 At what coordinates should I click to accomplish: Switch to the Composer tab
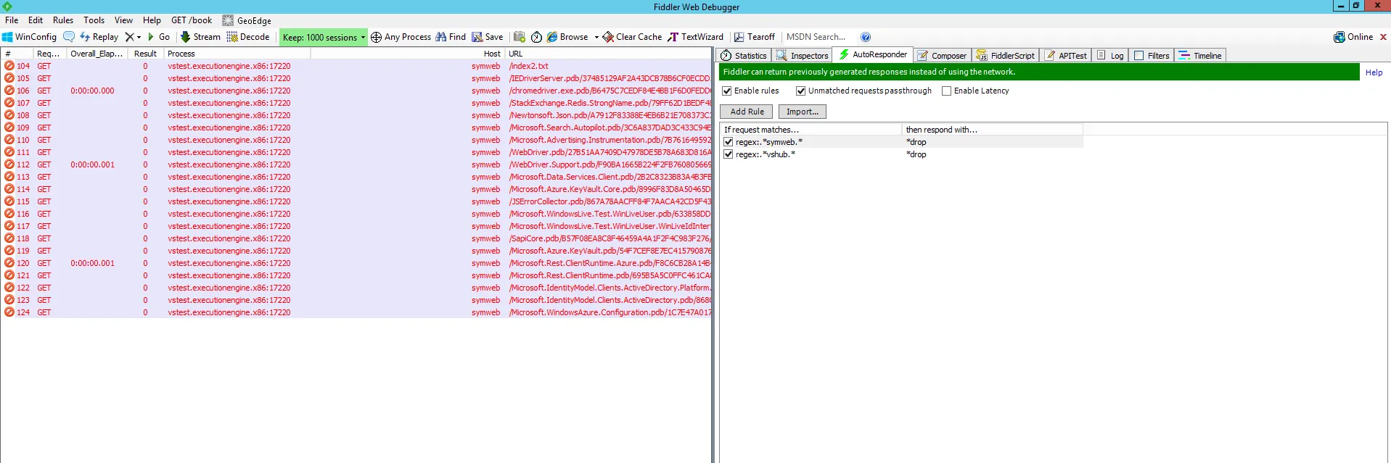pyautogui.click(x=942, y=56)
